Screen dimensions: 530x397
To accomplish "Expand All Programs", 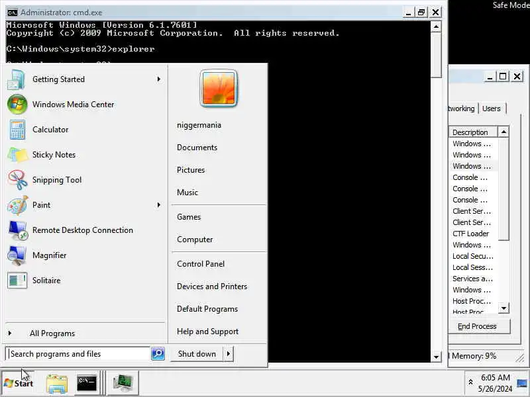I will point(85,333).
